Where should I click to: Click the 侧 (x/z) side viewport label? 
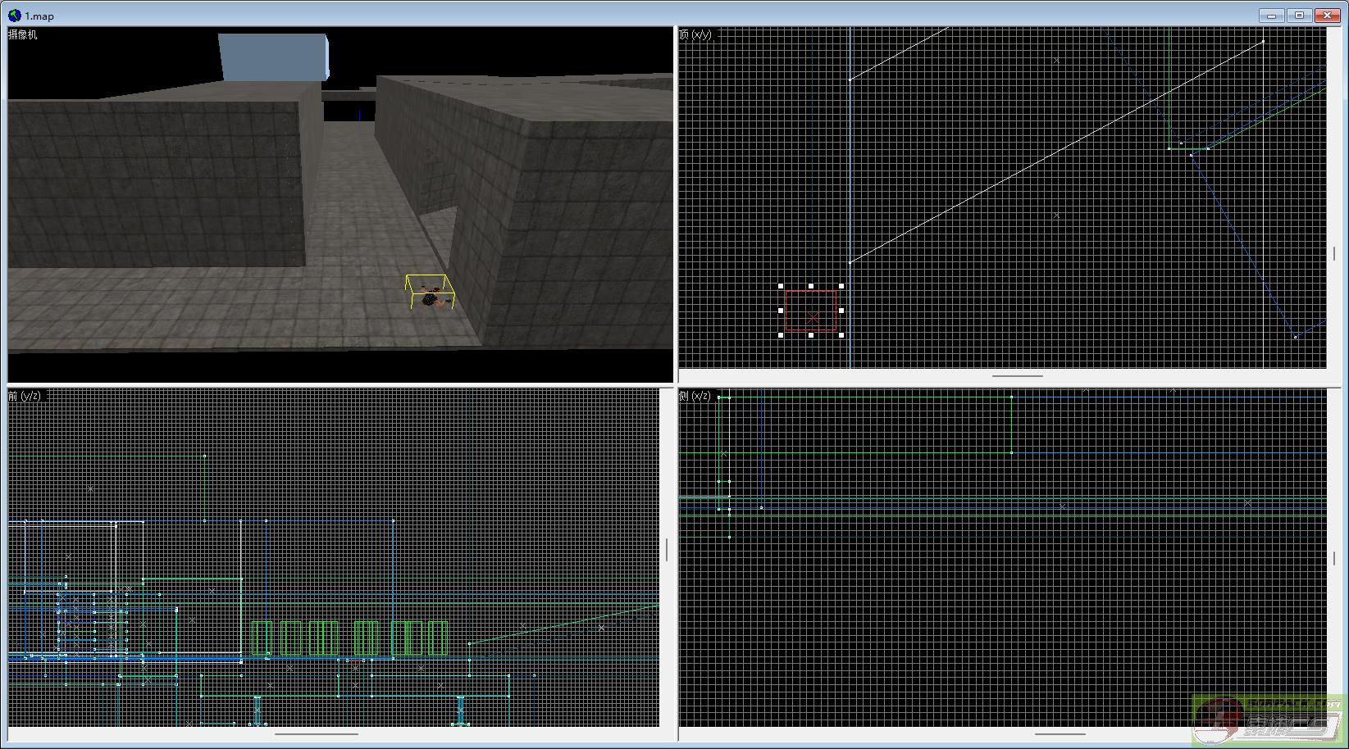(695, 396)
